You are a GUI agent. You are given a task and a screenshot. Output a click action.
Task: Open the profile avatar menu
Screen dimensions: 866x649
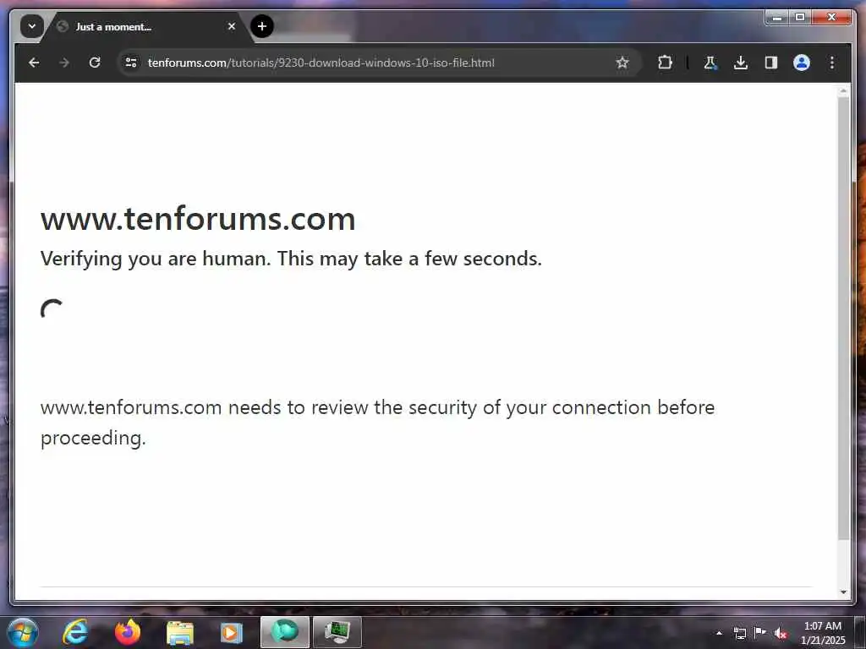pyautogui.click(x=802, y=63)
